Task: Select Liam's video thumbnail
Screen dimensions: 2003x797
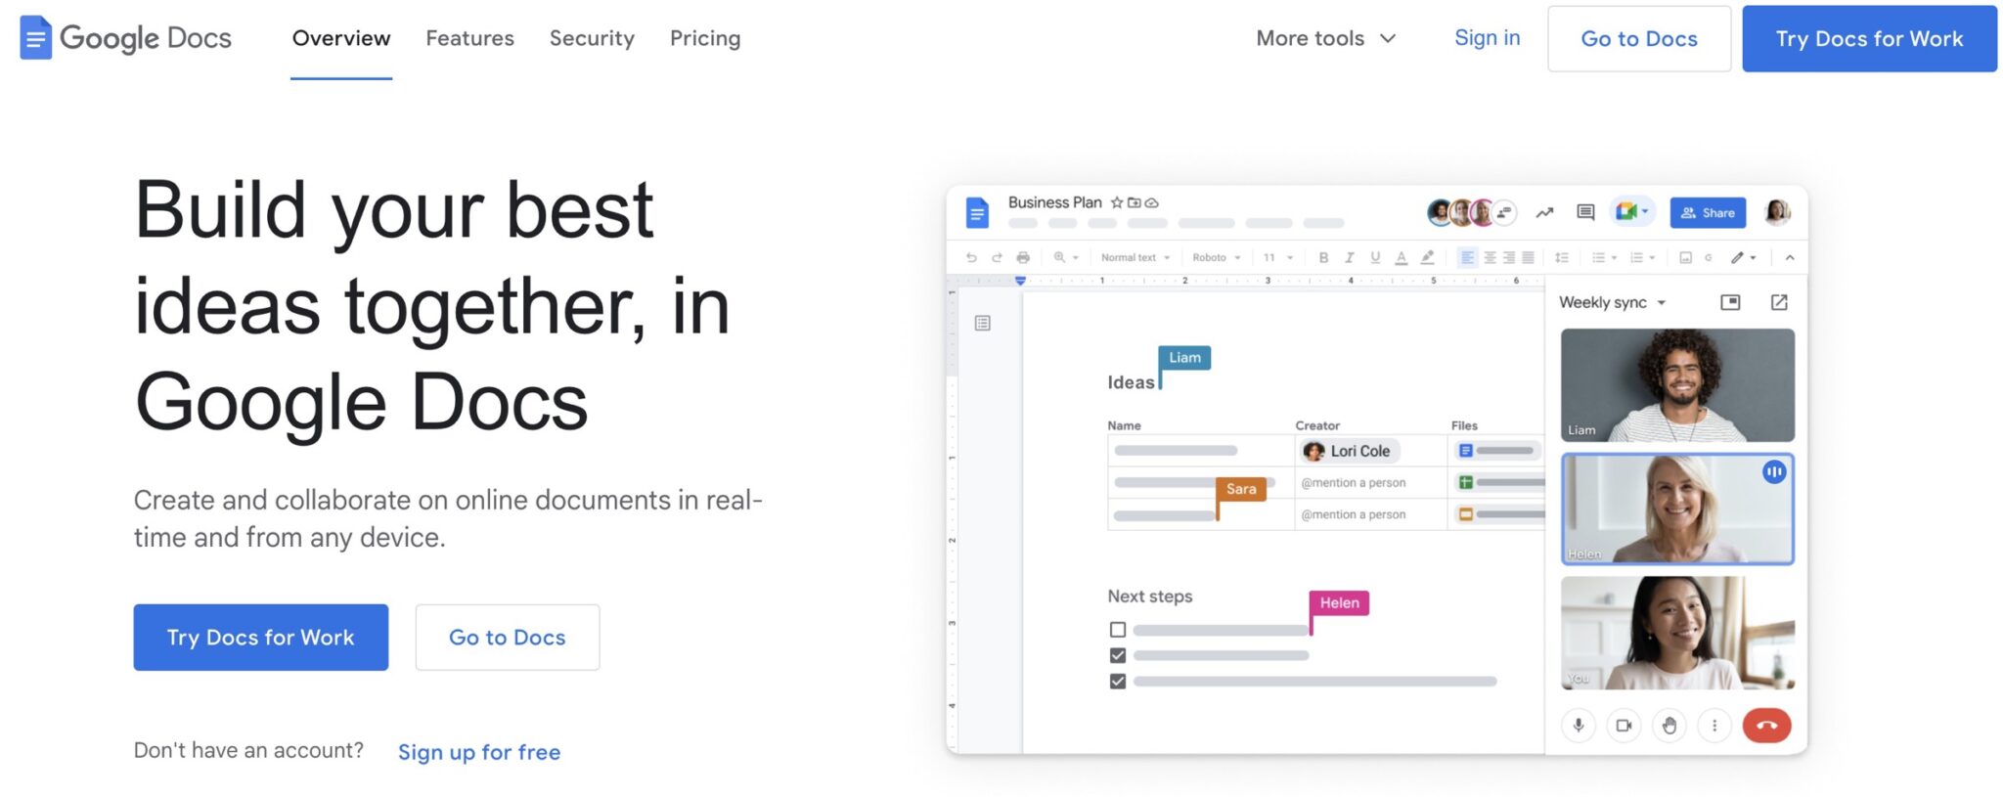Action: (x=1677, y=384)
